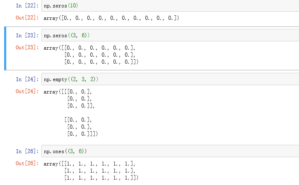Click the word empty in np.empty code
The image size is (299, 185).
click(x=59, y=79)
